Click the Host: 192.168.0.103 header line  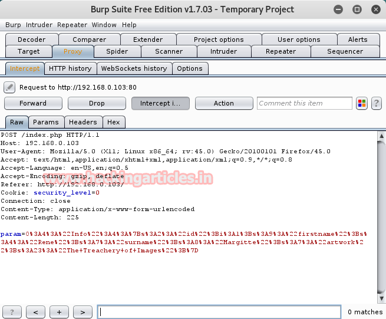(x=39, y=143)
